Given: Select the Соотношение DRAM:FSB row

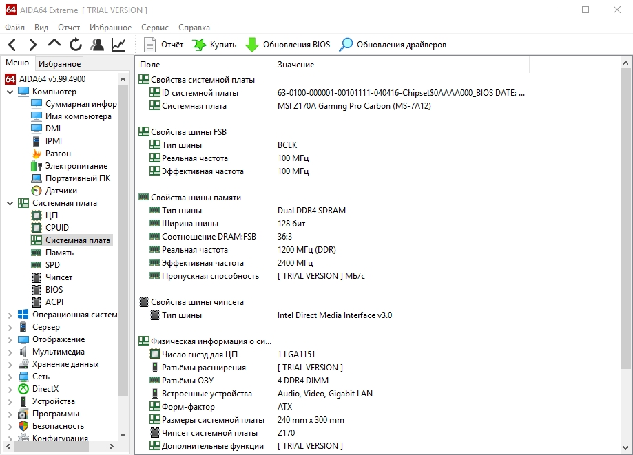Looking at the screenshot, I should coord(220,237).
